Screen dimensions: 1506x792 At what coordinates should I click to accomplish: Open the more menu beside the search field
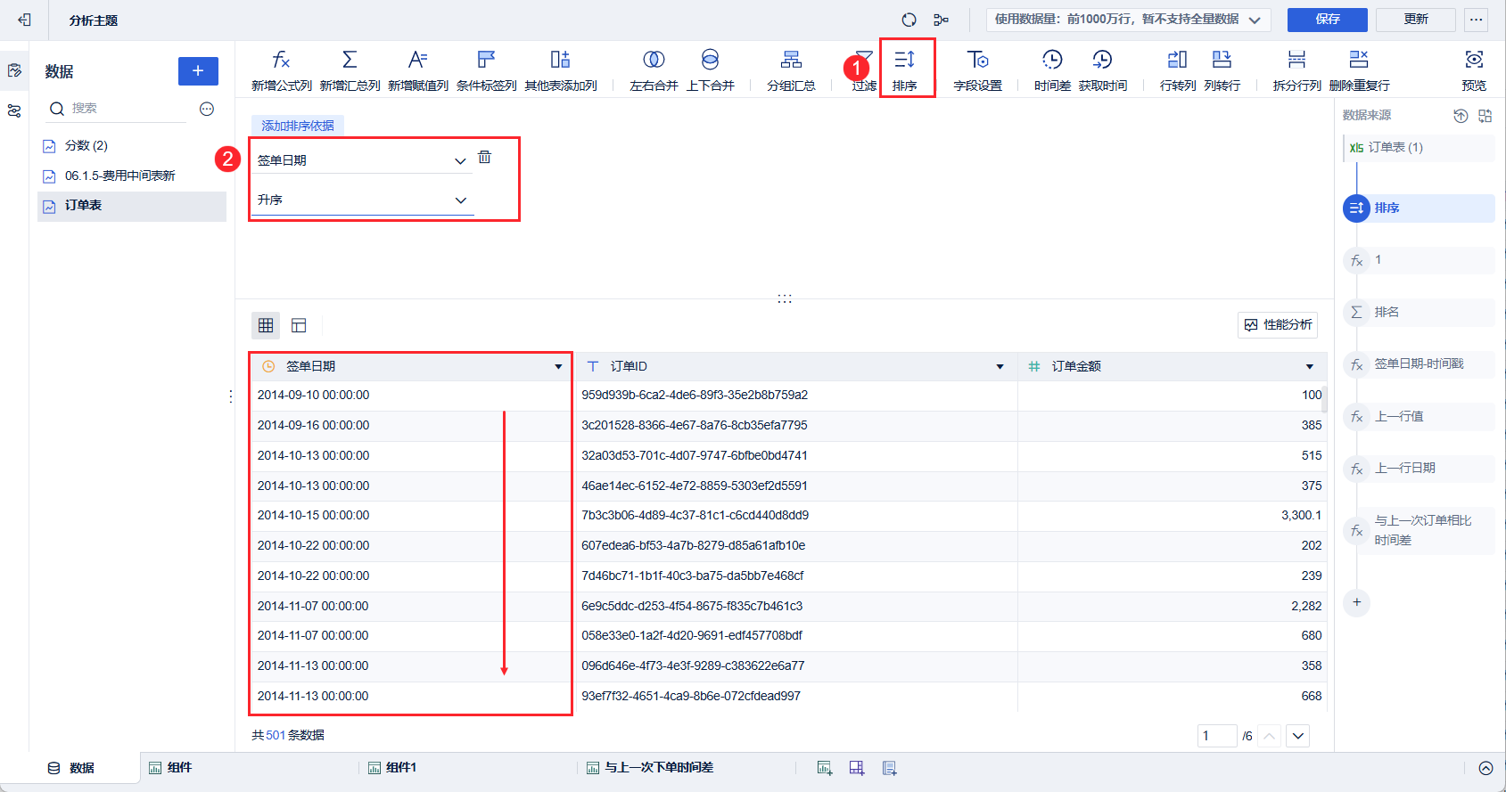coord(207,109)
